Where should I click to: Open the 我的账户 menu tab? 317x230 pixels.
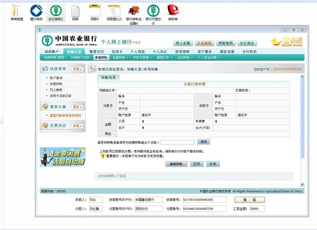point(52,52)
